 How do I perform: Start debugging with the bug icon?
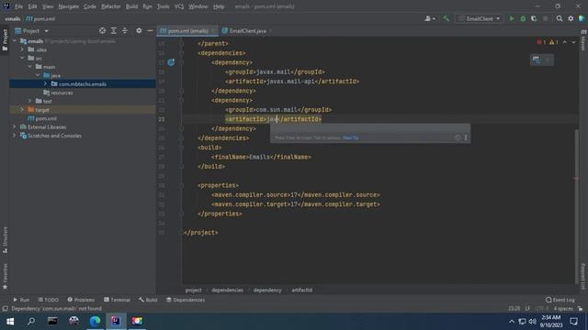pyautogui.click(x=523, y=18)
